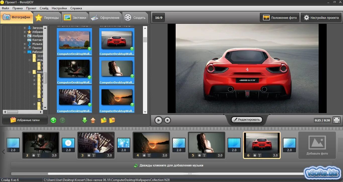Add selected photo using green down arrow
This screenshot has width=343, height=182.
tap(85, 120)
